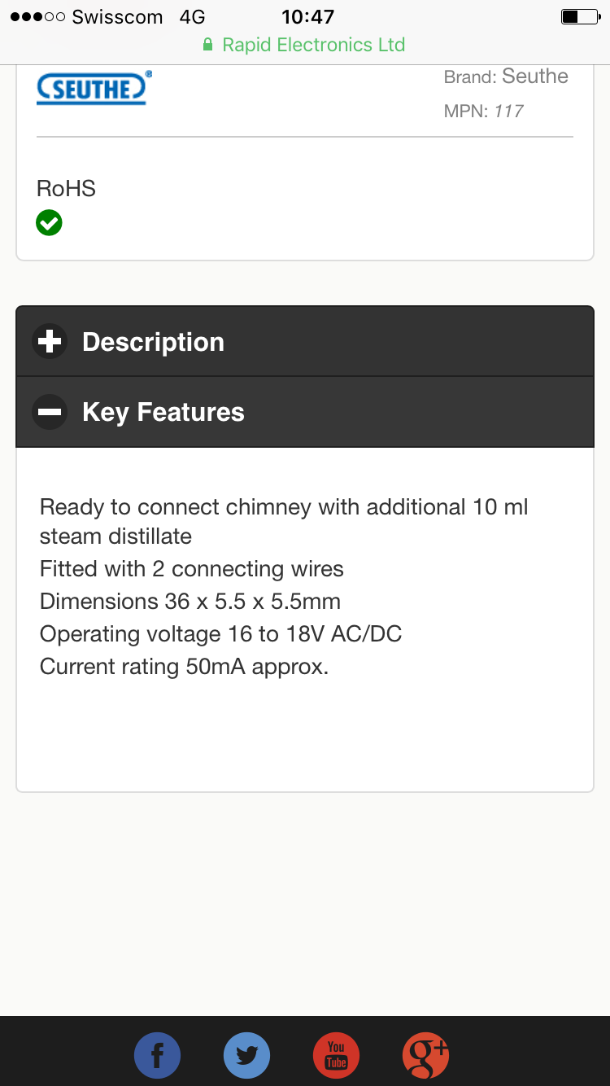Open the Google Plus social icon
This screenshot has height=1086, width=610.
point(425,1056)
